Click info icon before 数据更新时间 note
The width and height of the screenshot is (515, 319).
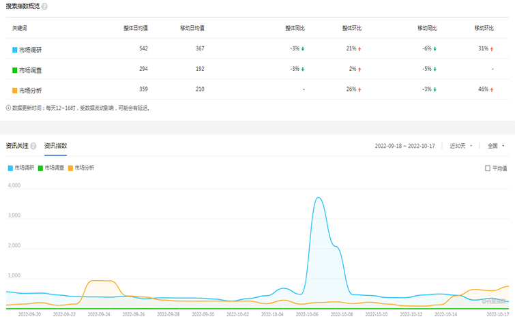point(8,108)
